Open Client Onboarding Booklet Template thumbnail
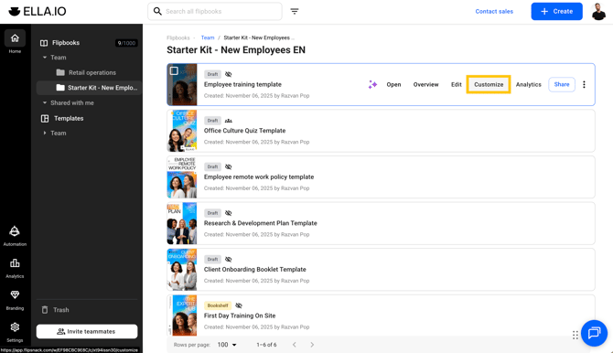The image size is (613, 353). tap(182, 270)
